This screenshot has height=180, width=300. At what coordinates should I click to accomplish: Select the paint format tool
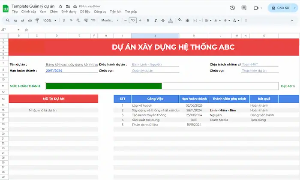(37, 20)
